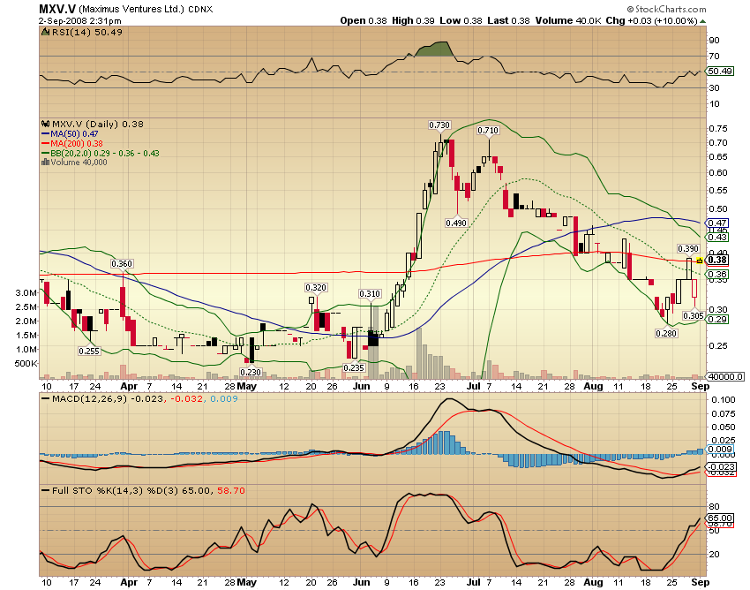Click the Chg +0.03 (+10.00%) value
This screenshot has height=590, width=750.
[651, 20]
